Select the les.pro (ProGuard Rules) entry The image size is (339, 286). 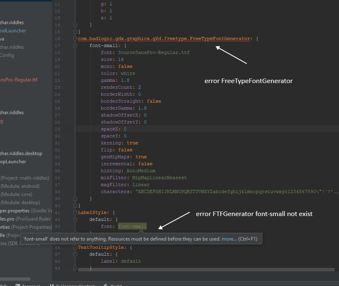[x=25, y=219]
